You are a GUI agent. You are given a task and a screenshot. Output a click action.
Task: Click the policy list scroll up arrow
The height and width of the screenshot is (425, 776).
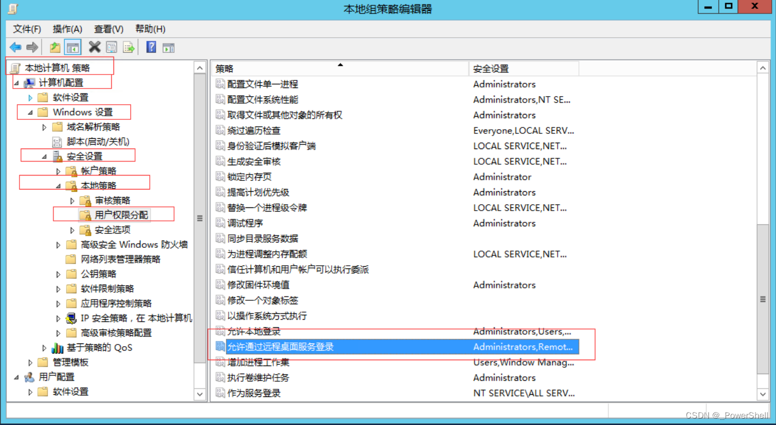pyautogui.click(x=763, y=68)
